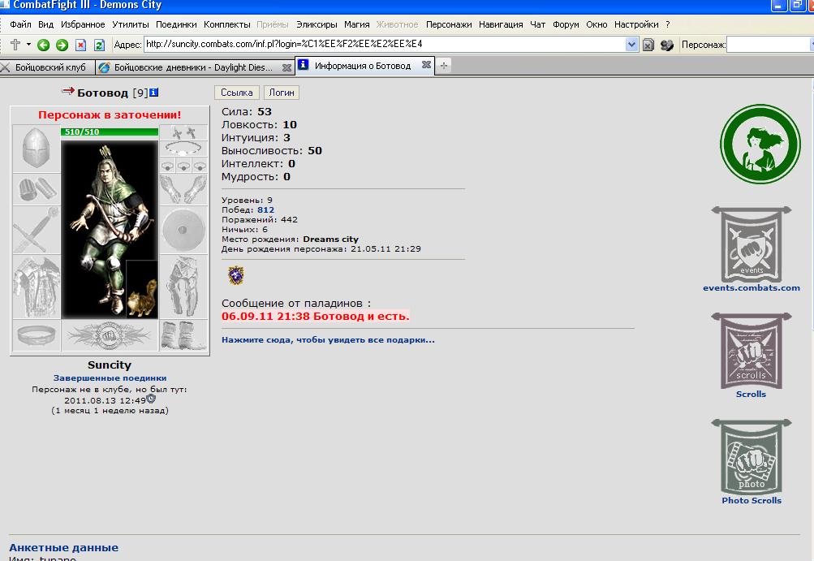The width and height of the screenshot is (814, 561).
Task: Switch to the Бойцовский клуб tab
Action: (47, 67)
